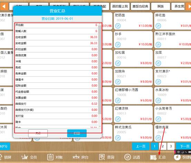
Task: Click the round icon on 红糖凉糕 card
Action: [x=118, y=119]
